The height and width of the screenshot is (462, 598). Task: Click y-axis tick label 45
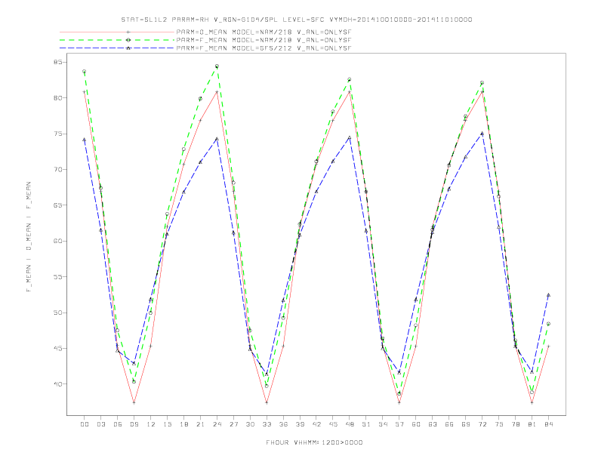point(57,349)
